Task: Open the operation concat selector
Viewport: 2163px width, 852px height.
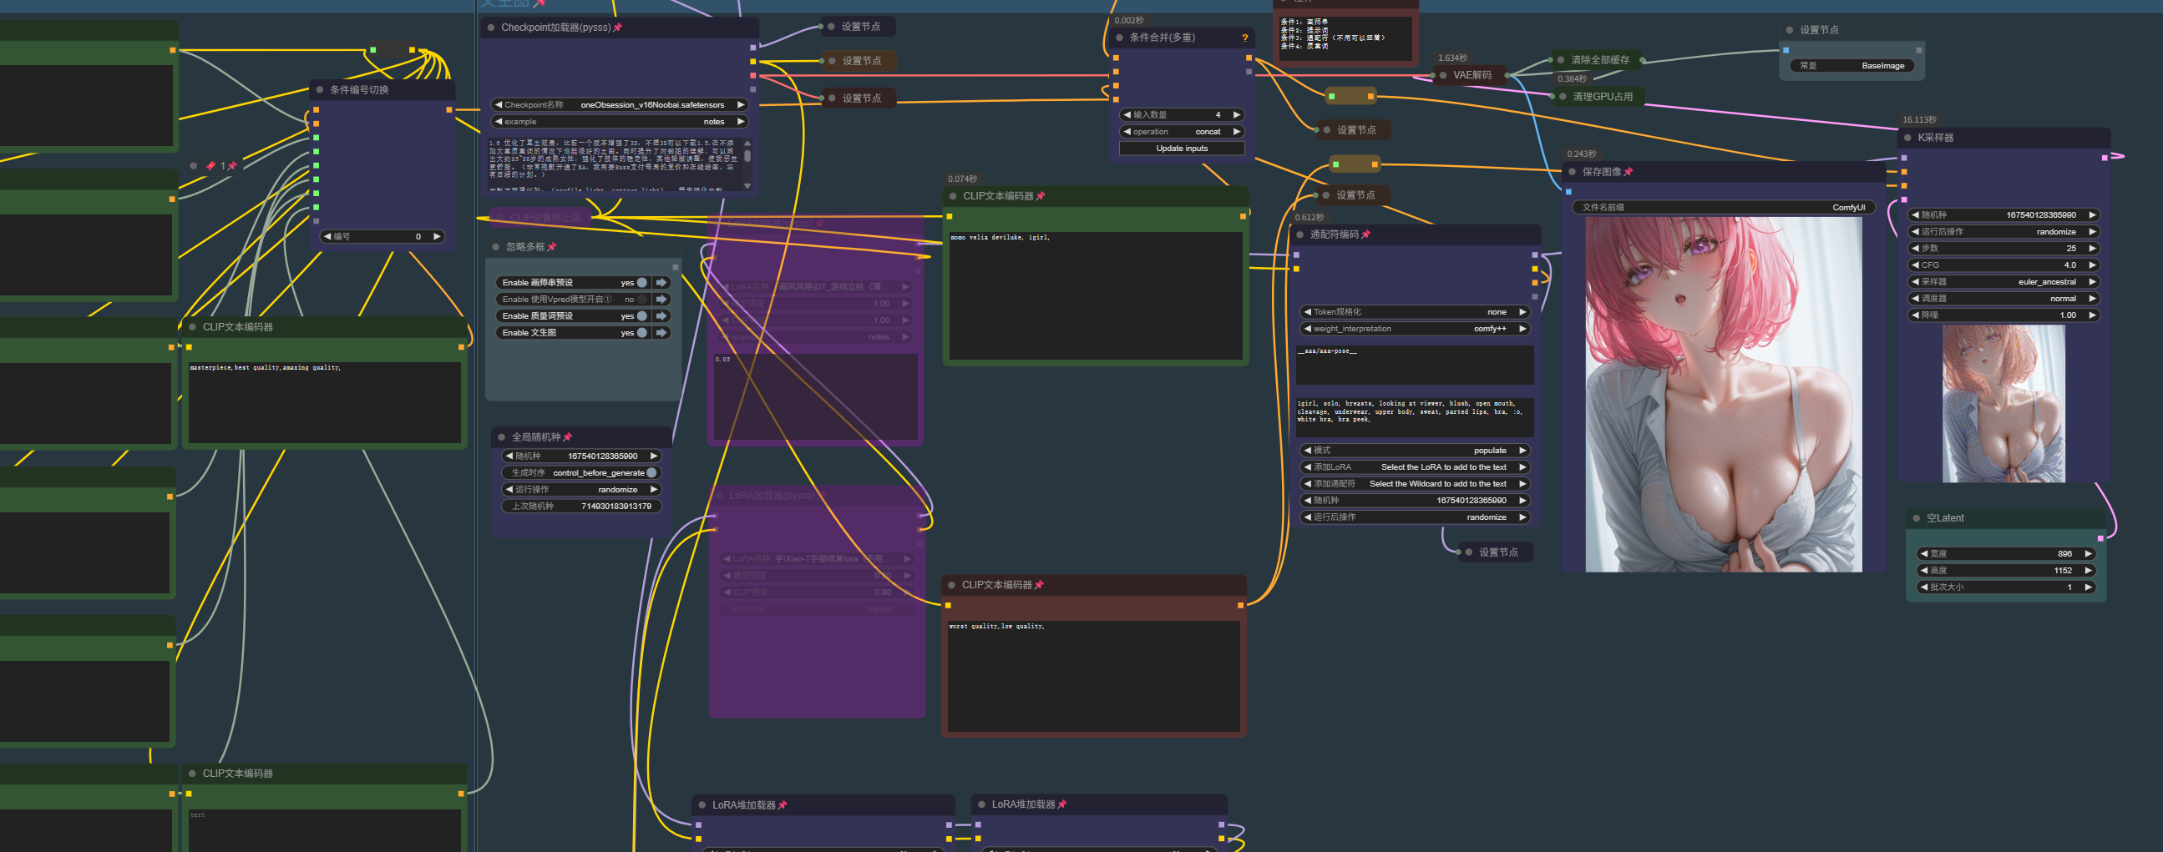Action: pyautogui.click(x=1182, y=132)
